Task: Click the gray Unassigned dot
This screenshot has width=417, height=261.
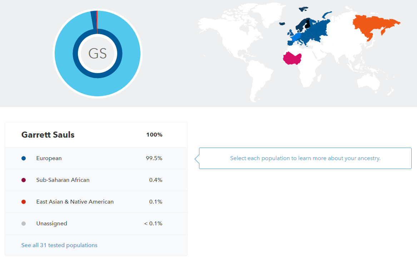Action: tap(24, 223)
